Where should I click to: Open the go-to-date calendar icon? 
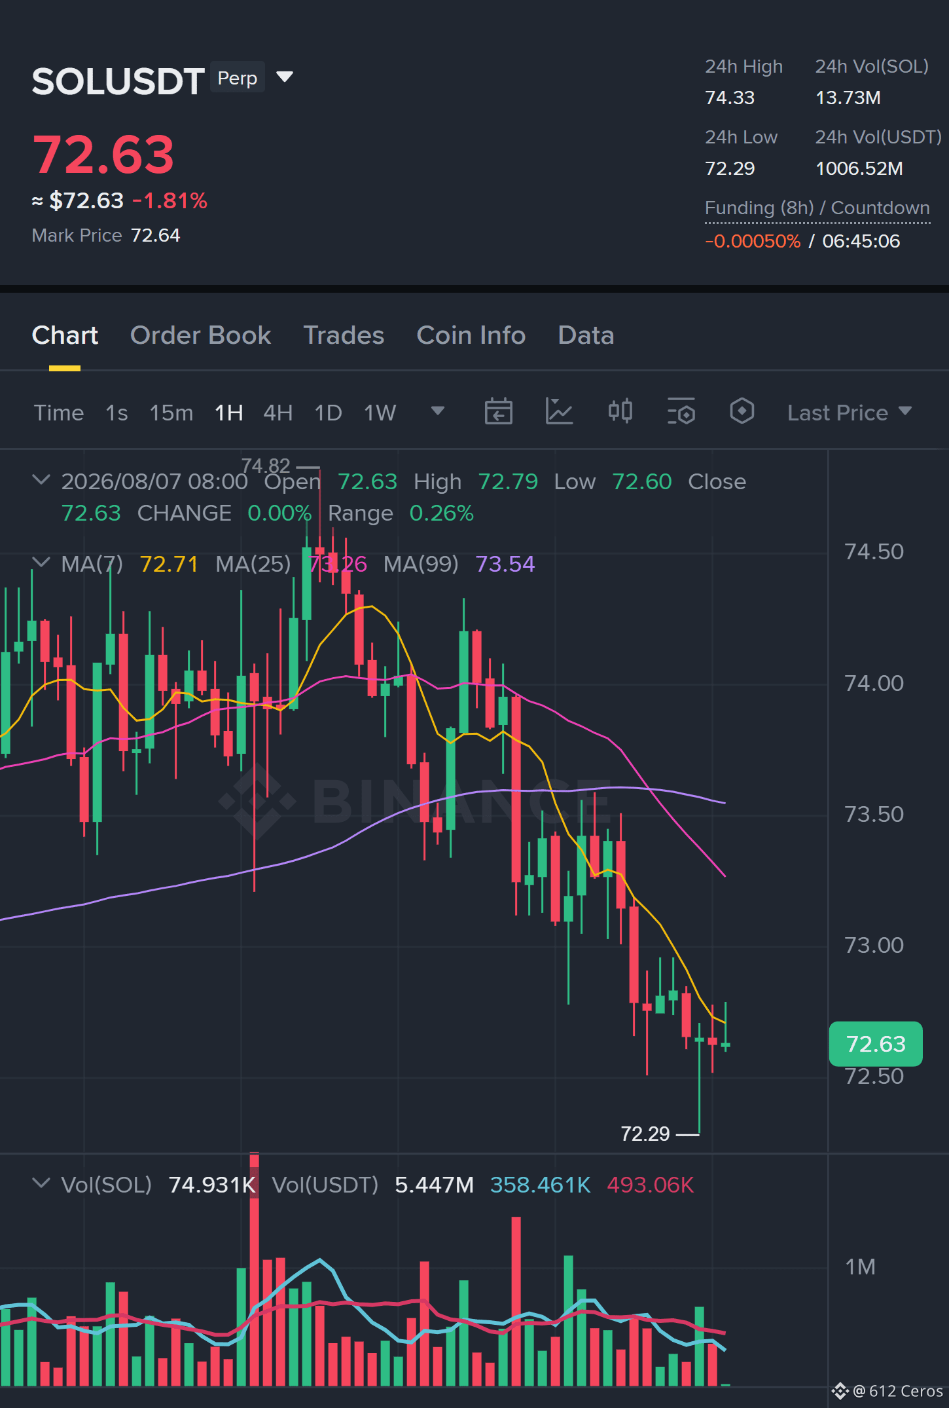pyautogui.click(x=499, y=411)
